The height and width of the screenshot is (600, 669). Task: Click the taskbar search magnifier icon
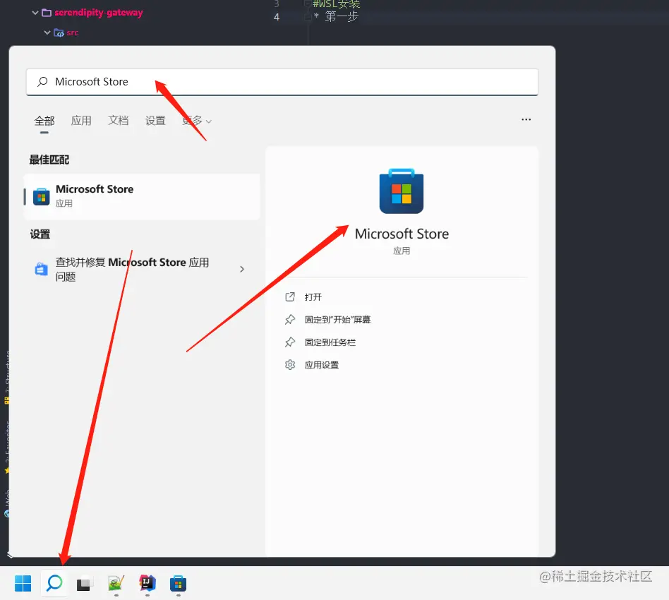(54, 582)
